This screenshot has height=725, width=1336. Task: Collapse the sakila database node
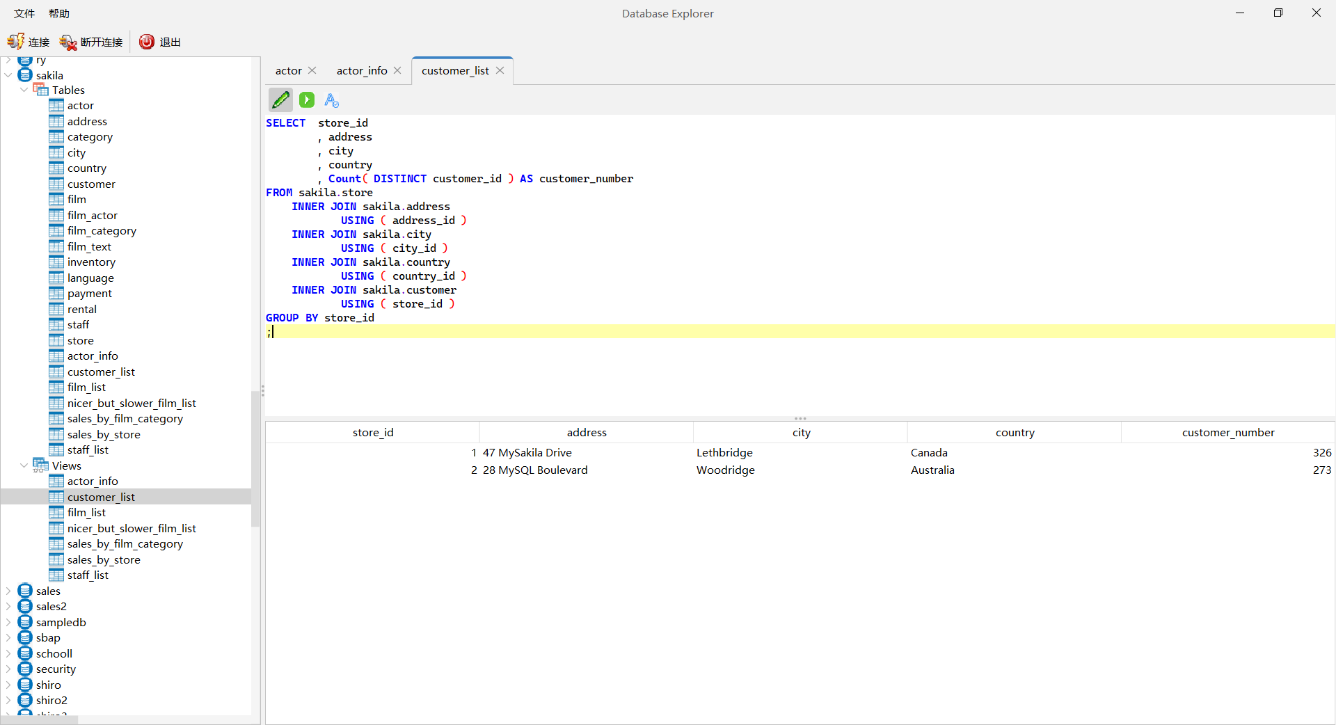pos(8,75)
